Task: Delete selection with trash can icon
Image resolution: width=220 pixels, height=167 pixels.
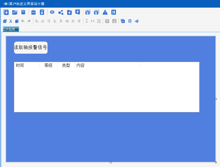Action: pos(130,21)
